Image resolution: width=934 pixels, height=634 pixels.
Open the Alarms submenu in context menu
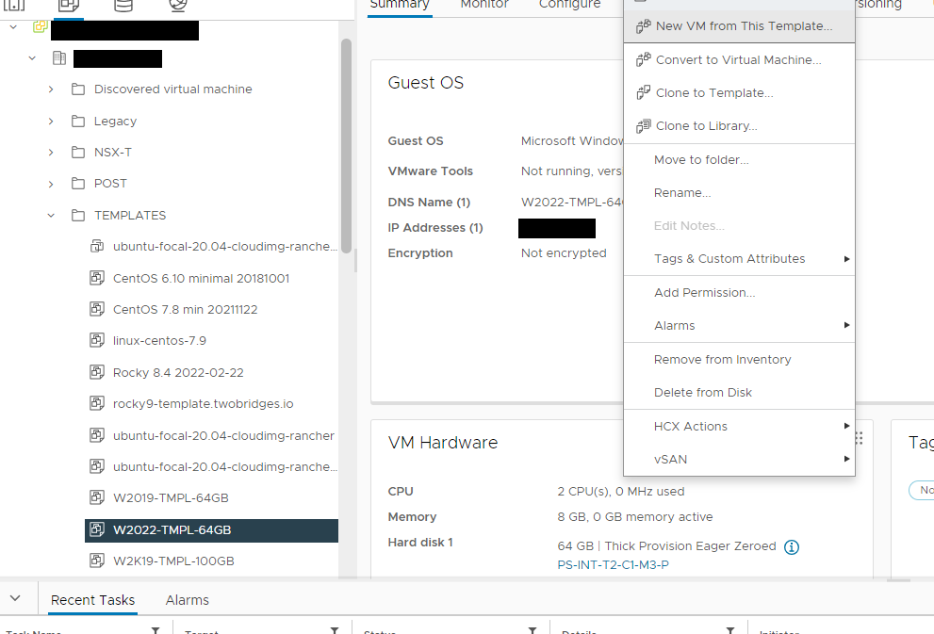tap(739, 326)
